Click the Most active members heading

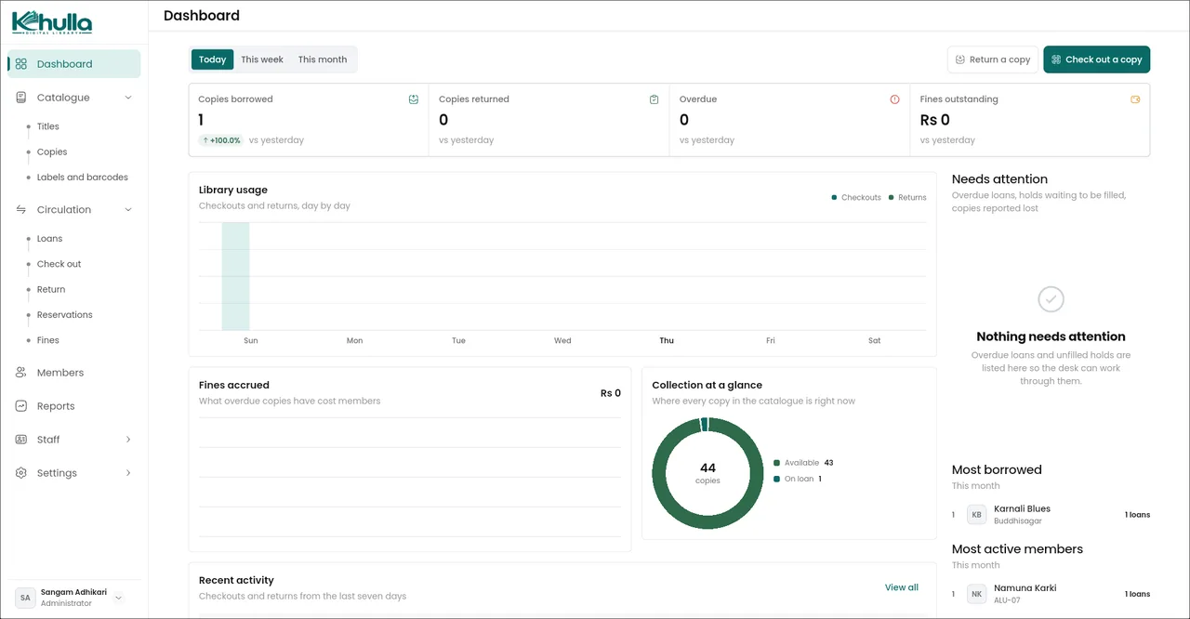pos(1017,549)
